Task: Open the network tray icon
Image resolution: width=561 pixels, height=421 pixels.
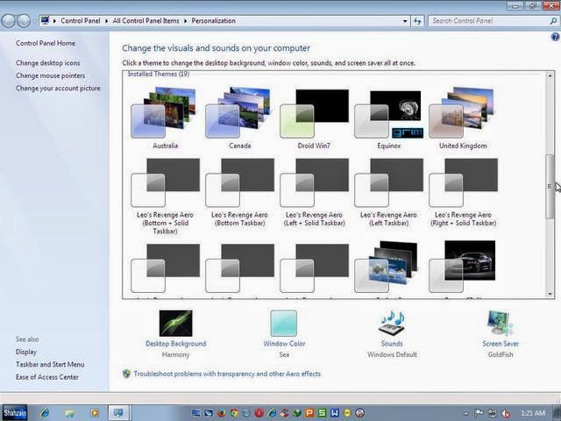Action: [493, 413]
